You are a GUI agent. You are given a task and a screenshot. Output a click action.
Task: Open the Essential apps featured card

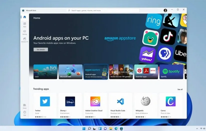pos(146,72)
